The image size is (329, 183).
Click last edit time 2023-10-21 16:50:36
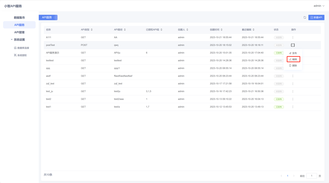tap(253, 91)
